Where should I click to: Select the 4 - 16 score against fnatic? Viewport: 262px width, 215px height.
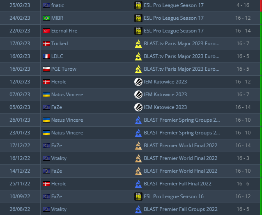(x=243, y=5)
